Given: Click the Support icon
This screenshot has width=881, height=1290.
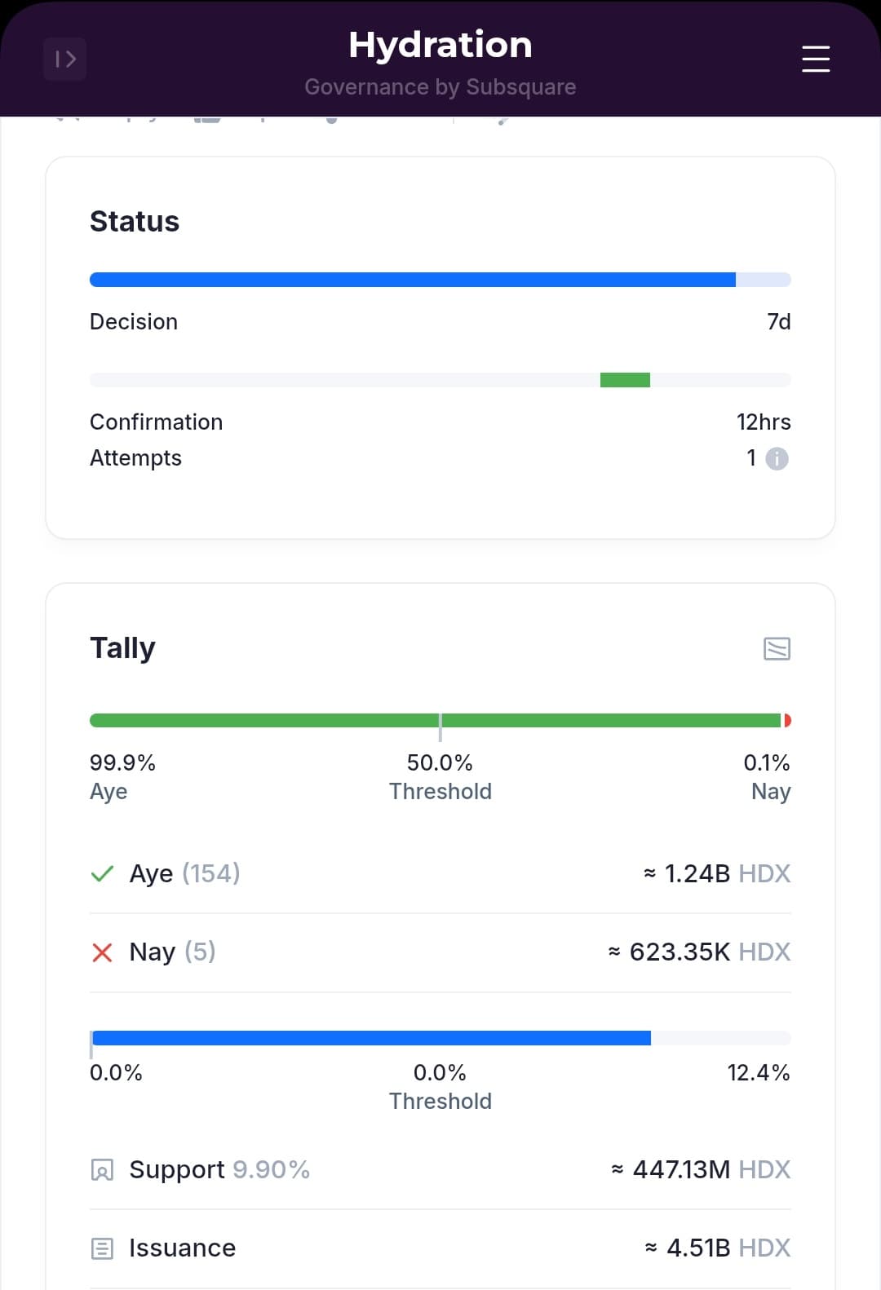Looking at the screenshot, I should [102, 1170].
